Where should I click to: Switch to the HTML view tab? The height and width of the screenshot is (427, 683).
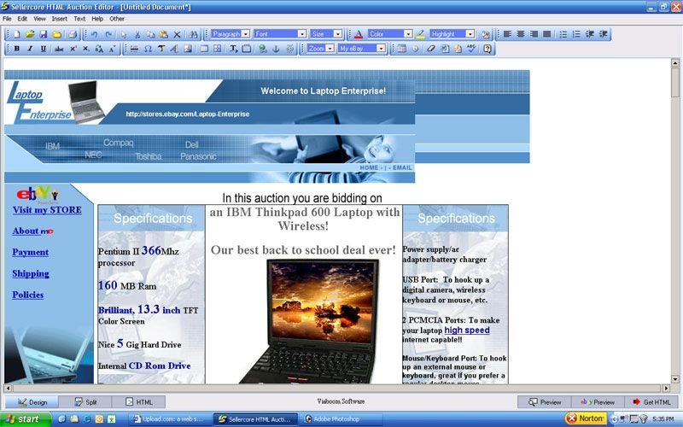pos(139,401)
